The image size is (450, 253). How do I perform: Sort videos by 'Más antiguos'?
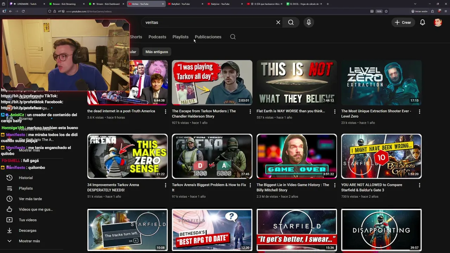coord(157,52)
